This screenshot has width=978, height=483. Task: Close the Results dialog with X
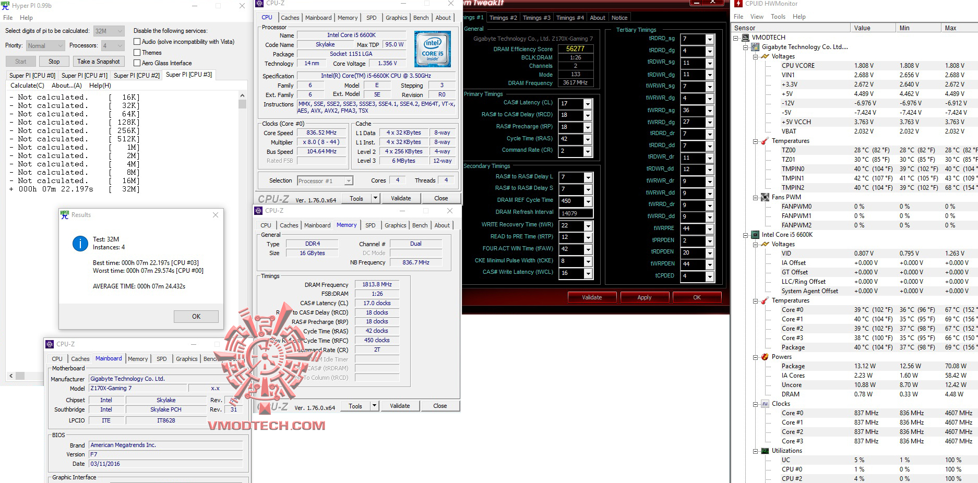coord(216,215)
